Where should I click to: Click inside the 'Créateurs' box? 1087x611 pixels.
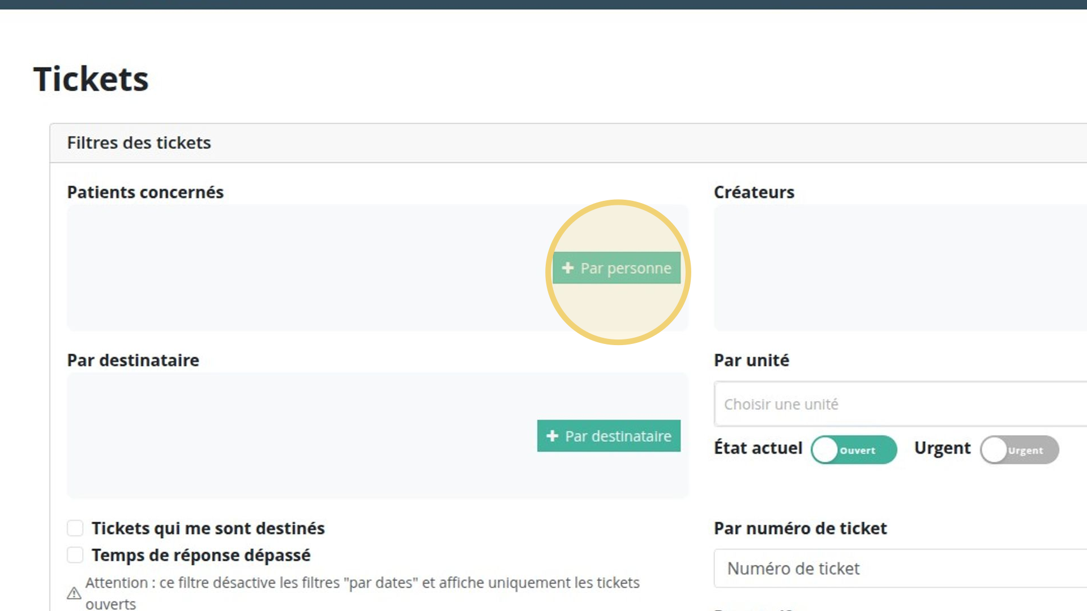[900, 268]
